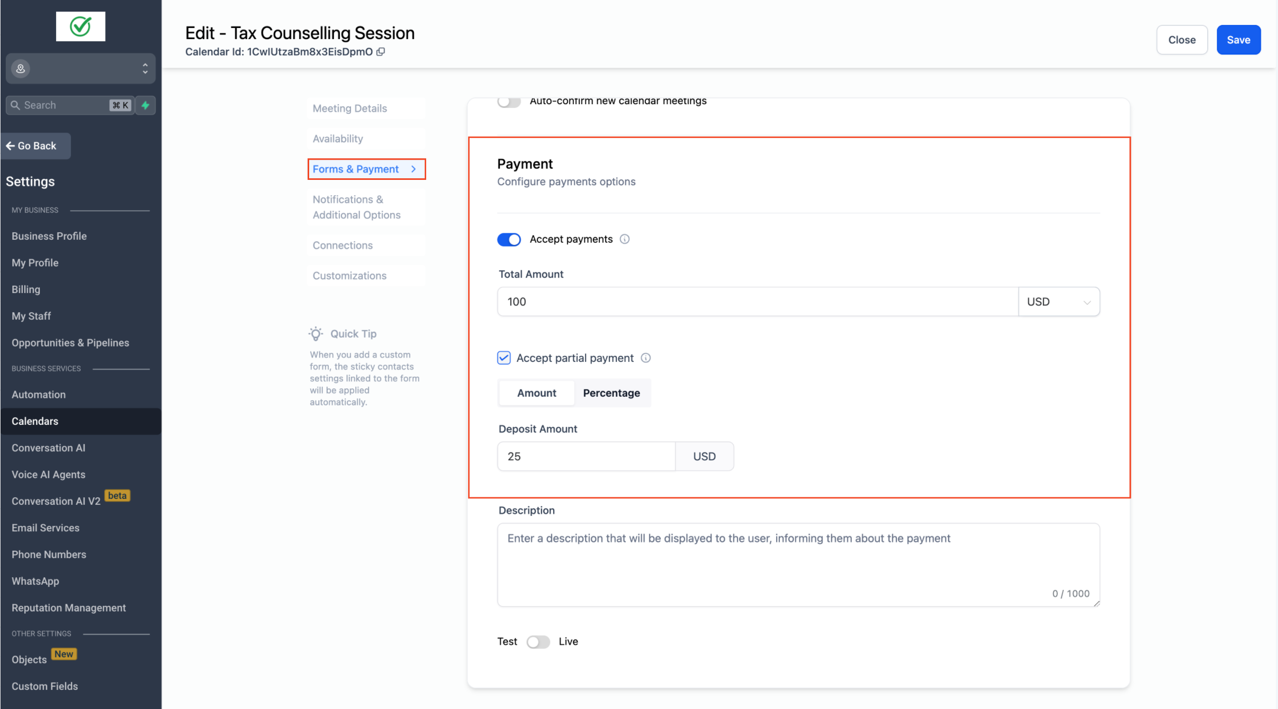Open the USD currency dropdown

[1059, 302]
